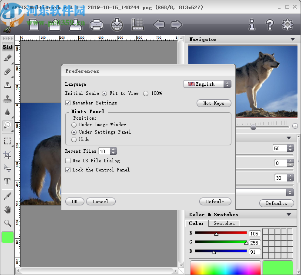The height and width of the screenshot is (275, 301).
Task: Click the publish to web globe icon
Action: tap(117, 24)
